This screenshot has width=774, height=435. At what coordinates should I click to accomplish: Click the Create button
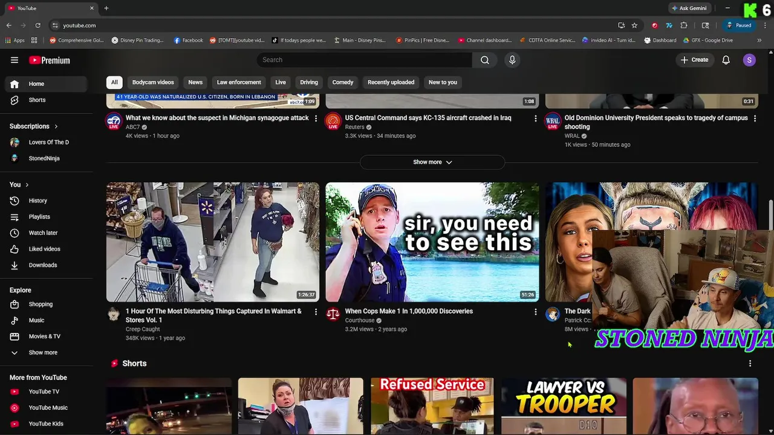coord(694,60)
